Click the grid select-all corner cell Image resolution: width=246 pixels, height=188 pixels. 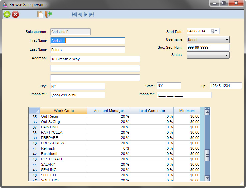click(34, 111)
